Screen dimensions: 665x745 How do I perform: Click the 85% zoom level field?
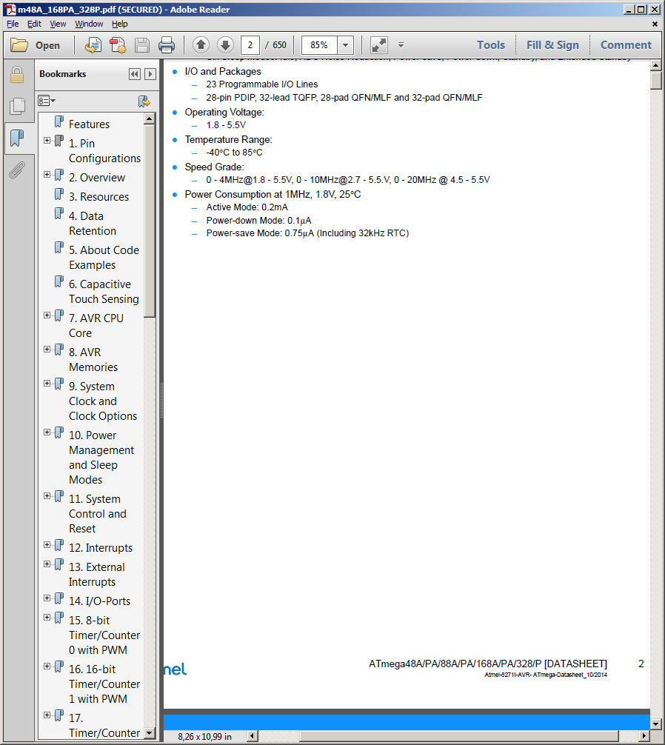click(319, 45)
